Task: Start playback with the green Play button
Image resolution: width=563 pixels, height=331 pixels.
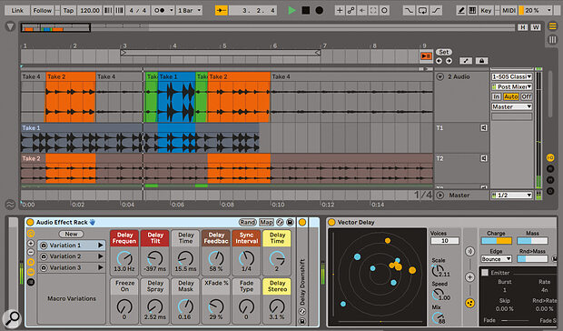Action: pos(291,10)
